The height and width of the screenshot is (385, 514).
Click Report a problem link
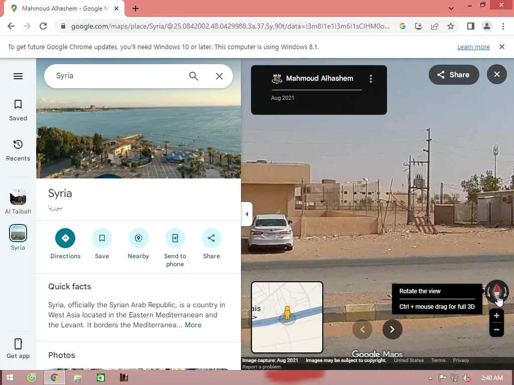click(262, 366)
